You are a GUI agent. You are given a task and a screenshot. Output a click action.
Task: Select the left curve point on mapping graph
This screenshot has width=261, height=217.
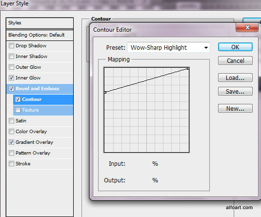click(x=105, y=92)
